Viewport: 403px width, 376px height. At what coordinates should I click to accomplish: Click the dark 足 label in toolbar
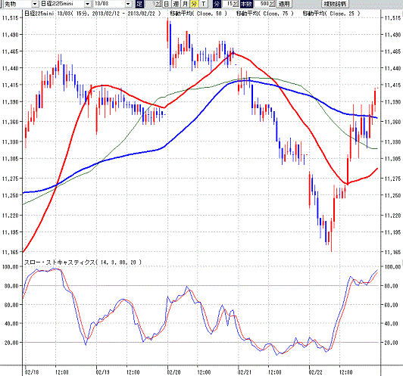coord(139,4)
